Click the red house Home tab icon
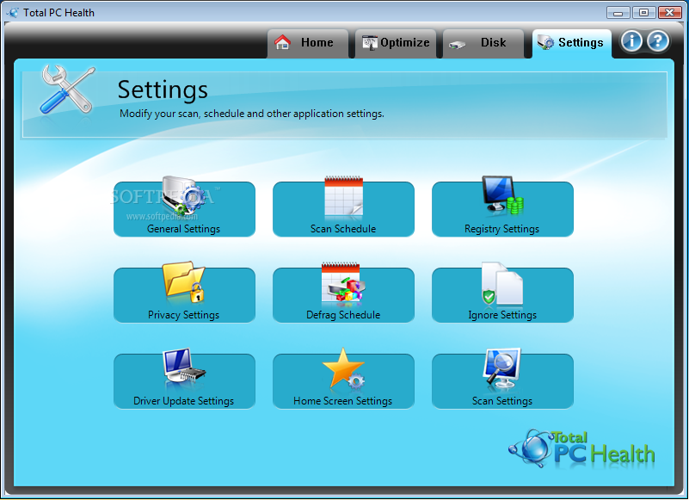The height and width of the screenshot is (500, 689). tap(282, 42)
